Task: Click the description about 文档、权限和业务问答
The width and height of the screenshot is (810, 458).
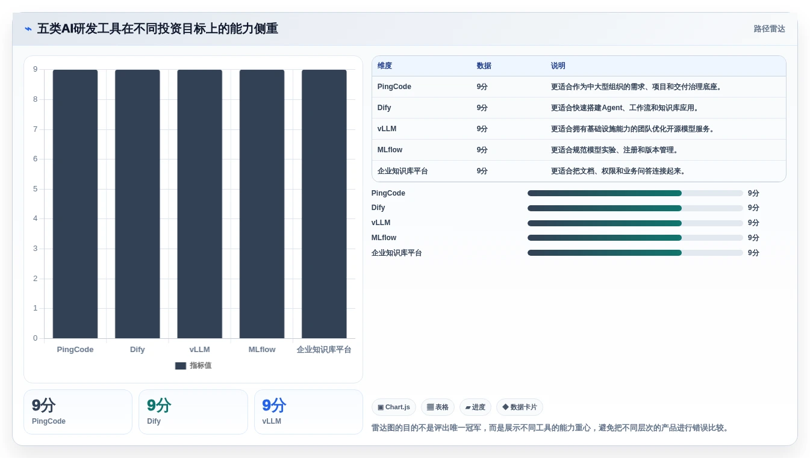Action: click(x=618, y=171)
